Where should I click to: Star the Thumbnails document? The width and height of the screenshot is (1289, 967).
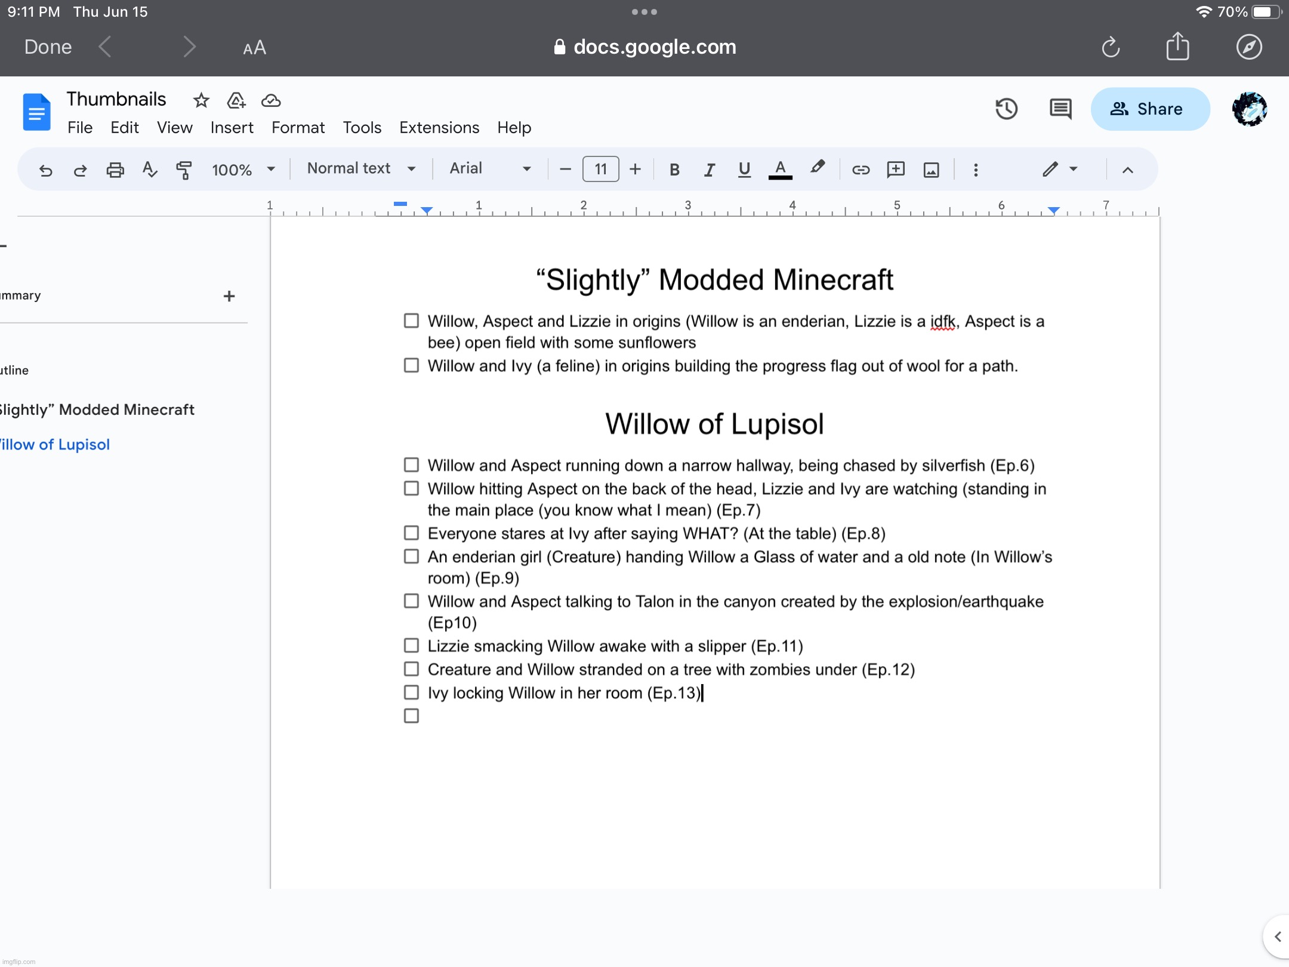(201, 100)
